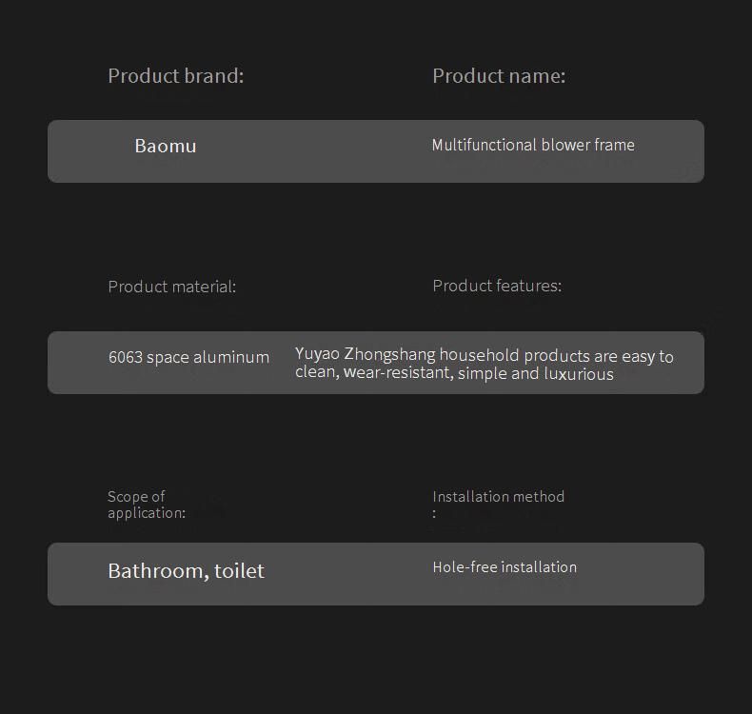
Task: Select the "Hole-free installation" text
Action: (x=505, y=566)
